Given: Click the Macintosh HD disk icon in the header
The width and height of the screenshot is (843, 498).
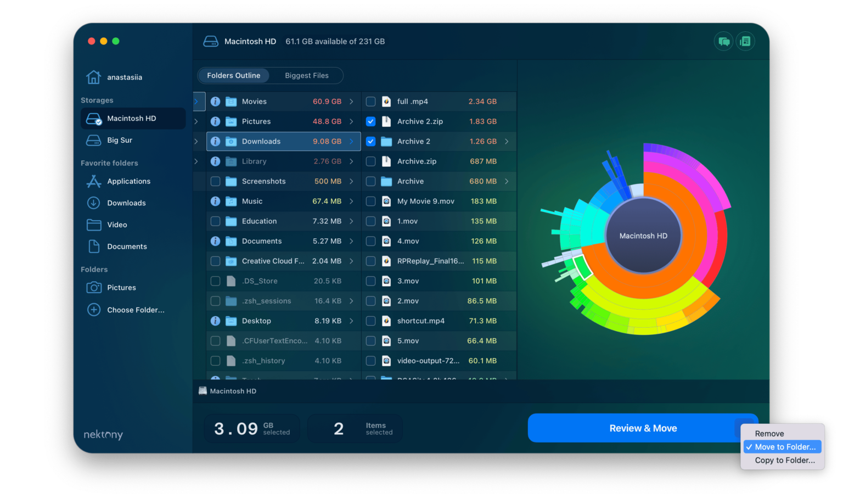Looking at the screenshot, I should coord(211,41).
